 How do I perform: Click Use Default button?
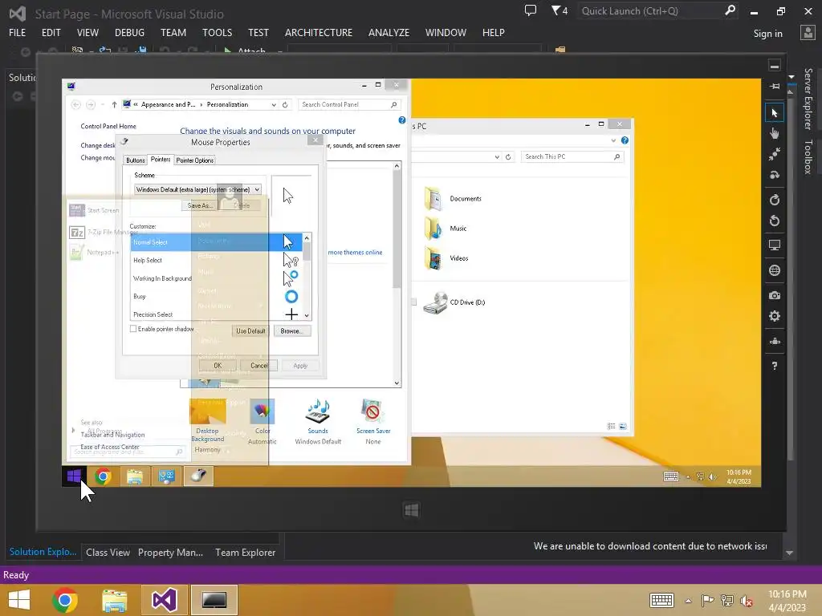(x=250, y=331)
